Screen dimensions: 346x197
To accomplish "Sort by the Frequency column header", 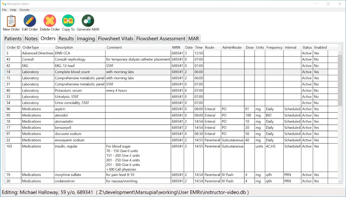I will click(x=274, y=47).
